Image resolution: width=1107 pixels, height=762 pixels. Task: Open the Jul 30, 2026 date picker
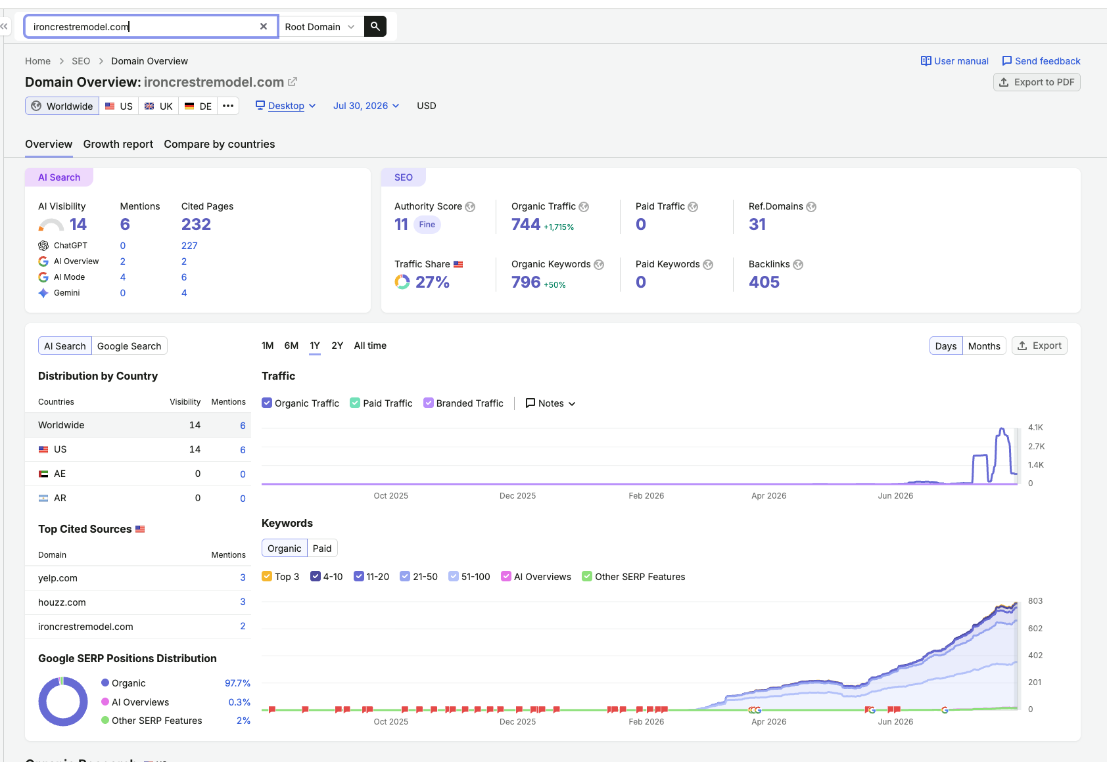366,106
